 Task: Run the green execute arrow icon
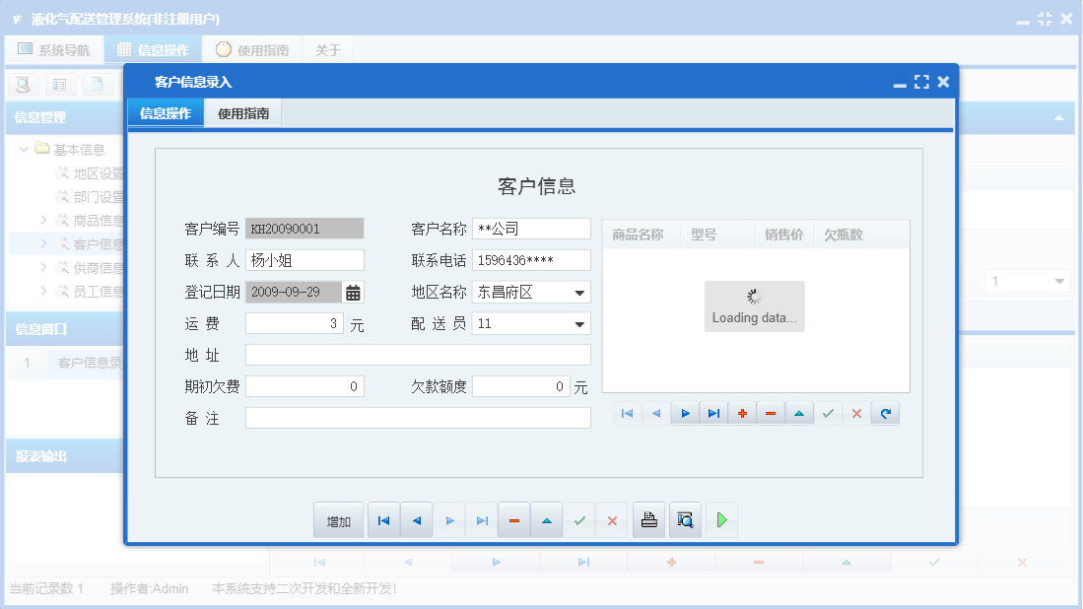point(720,519)
